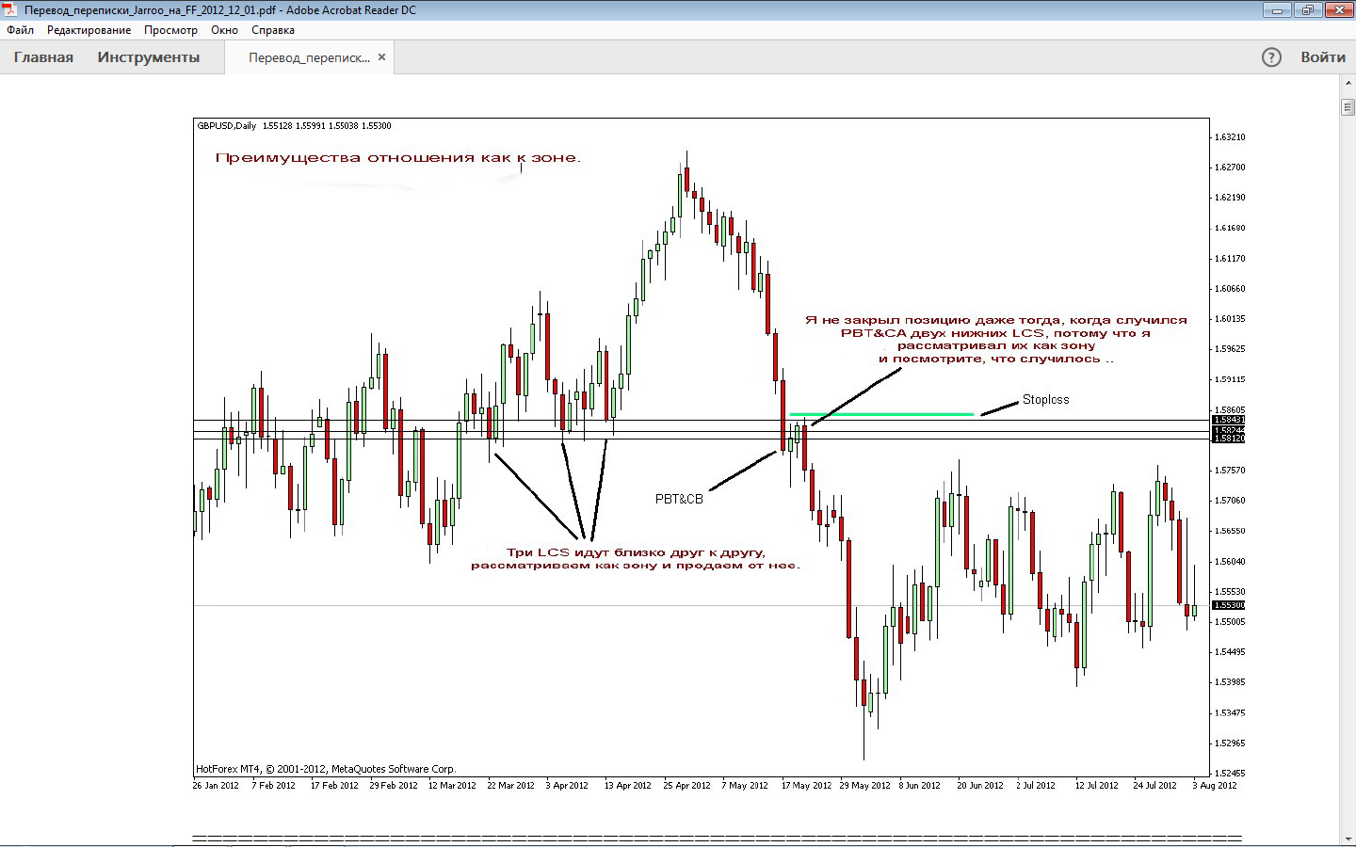The width and height of the screenshot is (1356, 847).
Task: Click the scrollbar down arrow
Action: point(1348,839)
